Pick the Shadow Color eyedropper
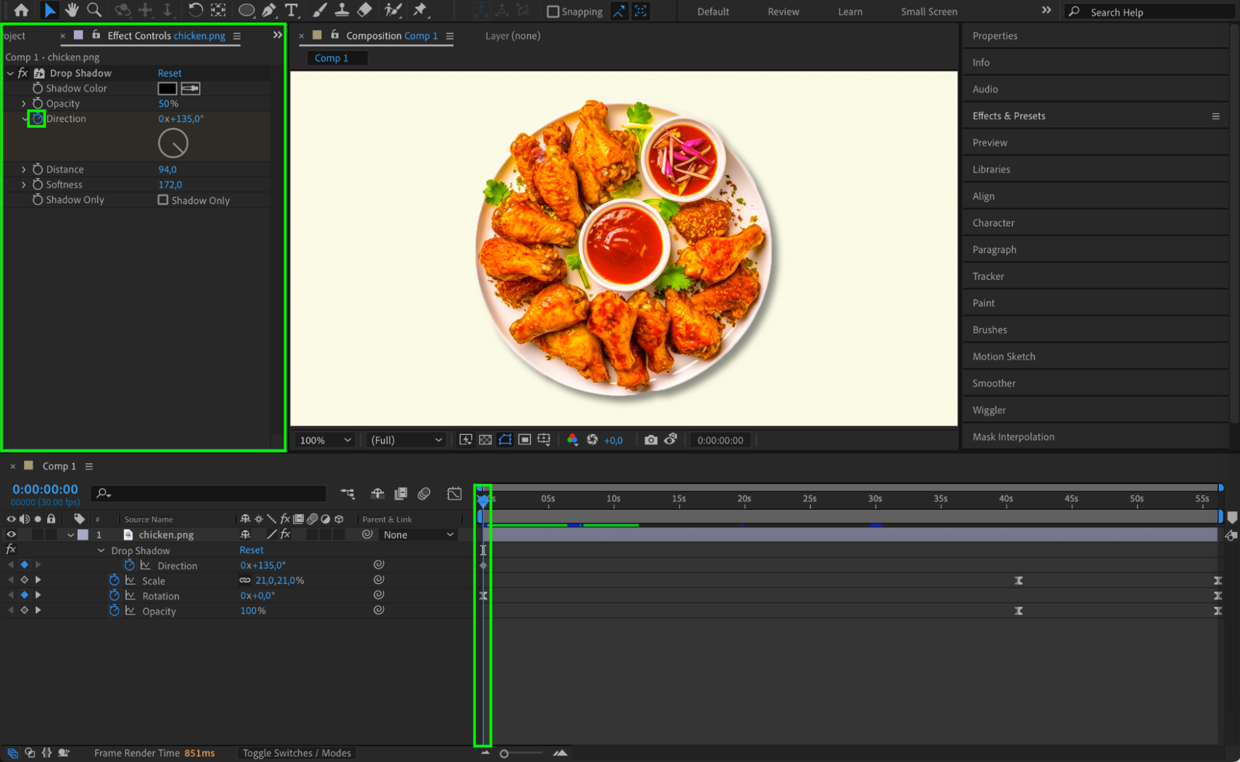1240x762 pixels. pos(190,89)
